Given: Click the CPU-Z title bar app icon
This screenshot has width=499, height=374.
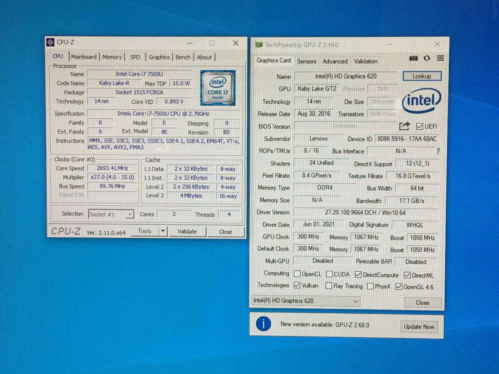Looking at the screenshot, I should click(50, 42).
